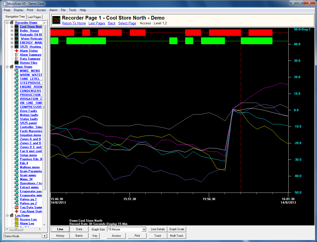Click the Demo Mode left arrow button
317x242 pixels.
[45, 236]
